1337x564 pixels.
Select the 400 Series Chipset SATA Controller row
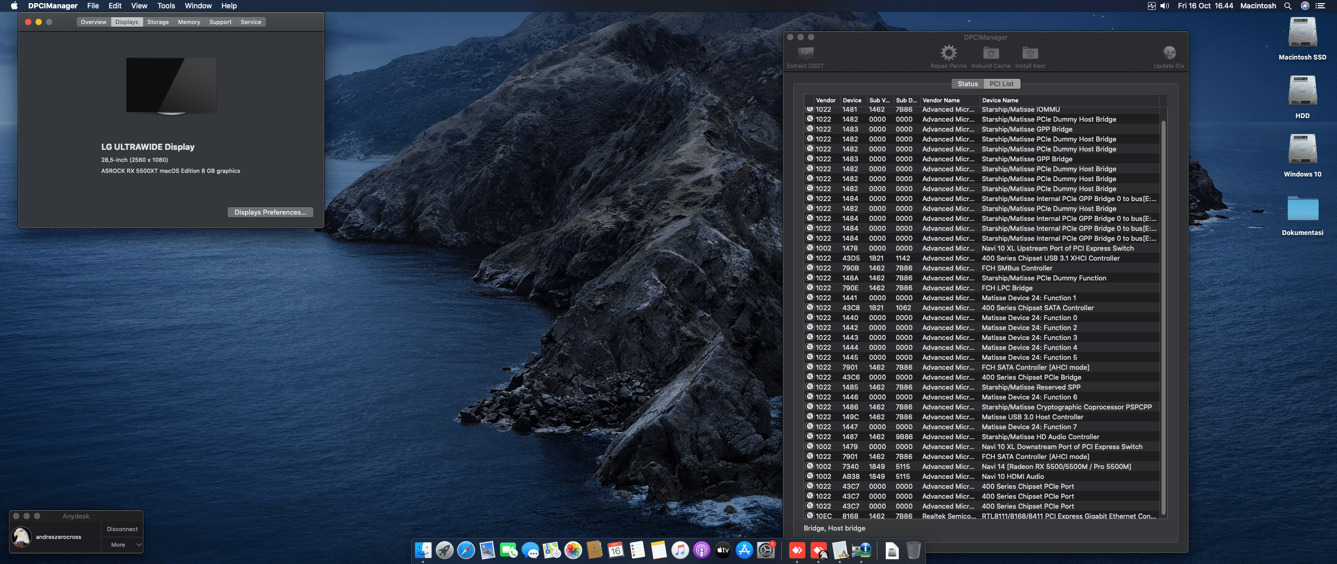[982, 308]
